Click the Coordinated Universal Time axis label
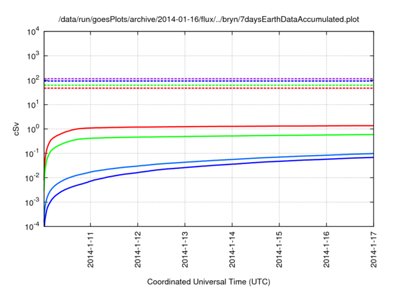This screenshot has height=288, width=412. pos(209,282)
